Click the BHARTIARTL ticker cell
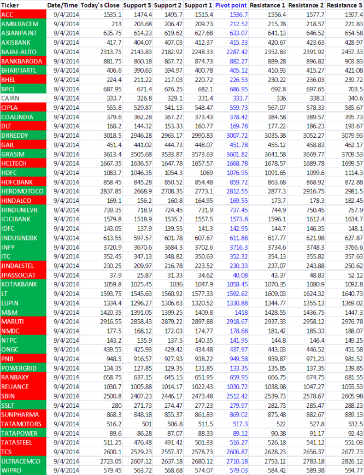364x475 pixels. (24, 71)
